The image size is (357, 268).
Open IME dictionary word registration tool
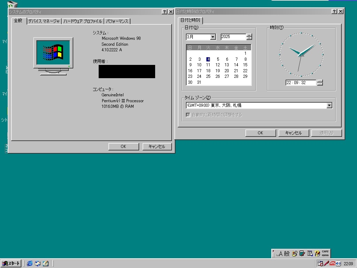[x=302, y=253]
